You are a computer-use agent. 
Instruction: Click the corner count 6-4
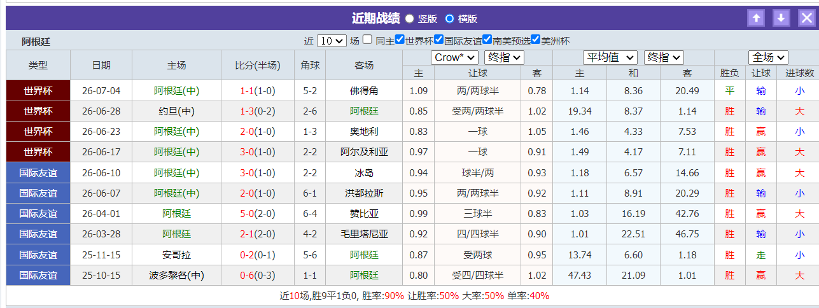(x=310, y=214)
